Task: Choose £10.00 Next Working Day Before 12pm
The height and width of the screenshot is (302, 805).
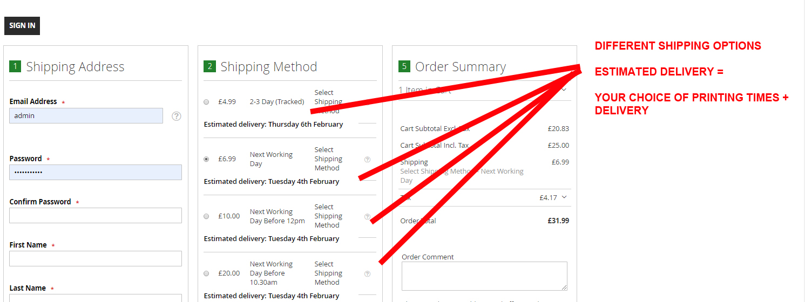Action: pyautogui.click(x=206, y=216)
